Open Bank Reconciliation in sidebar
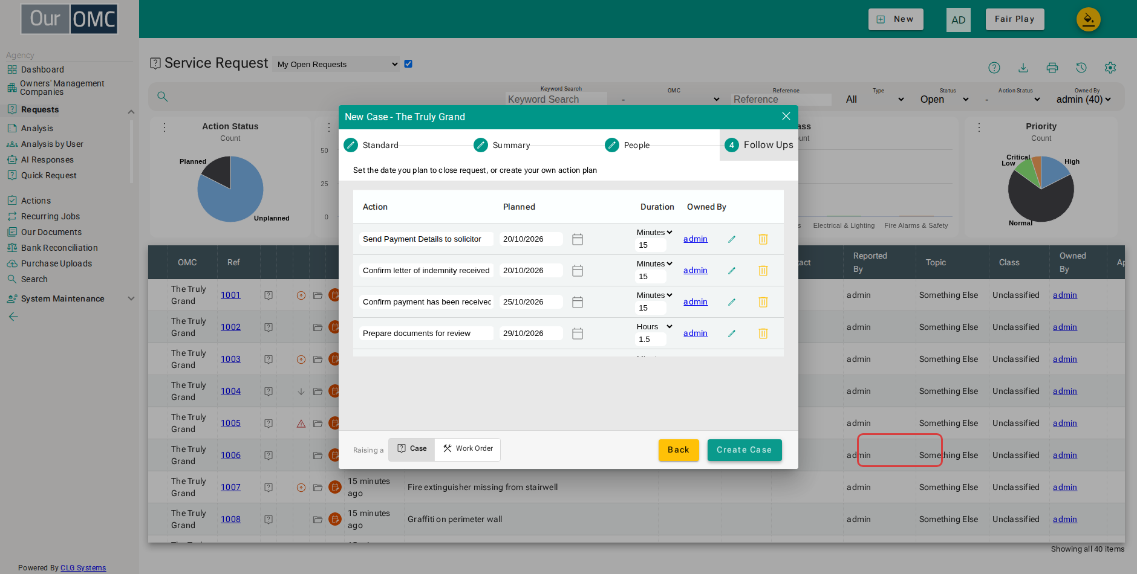 [x=59, y=248]
